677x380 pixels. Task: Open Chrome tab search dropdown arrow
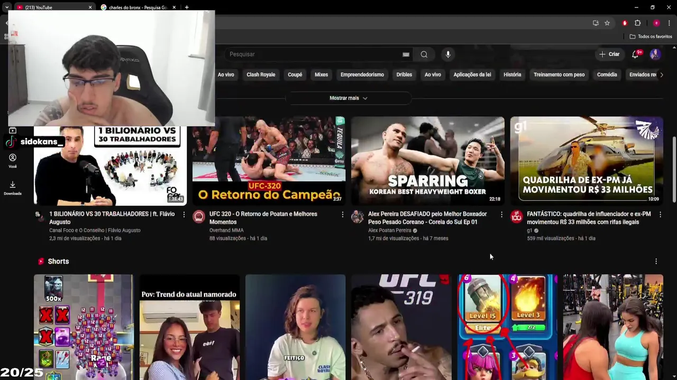[x=6, y=7]
